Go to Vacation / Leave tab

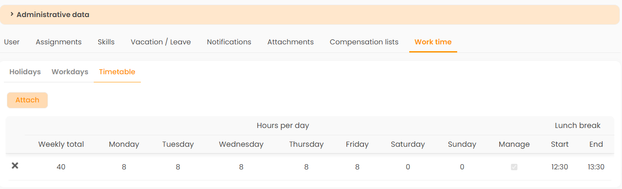(x=161, y=42)
